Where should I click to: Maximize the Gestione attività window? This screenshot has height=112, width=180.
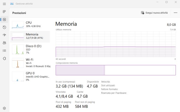coord(166,2)
